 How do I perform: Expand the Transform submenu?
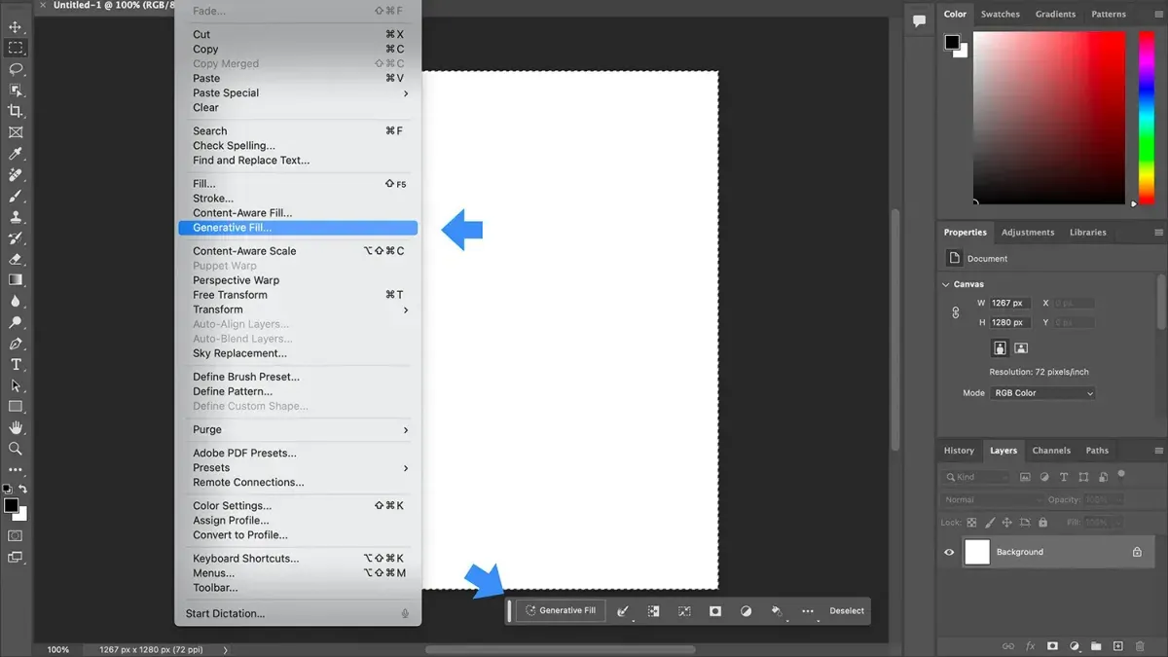click(298, 310)
